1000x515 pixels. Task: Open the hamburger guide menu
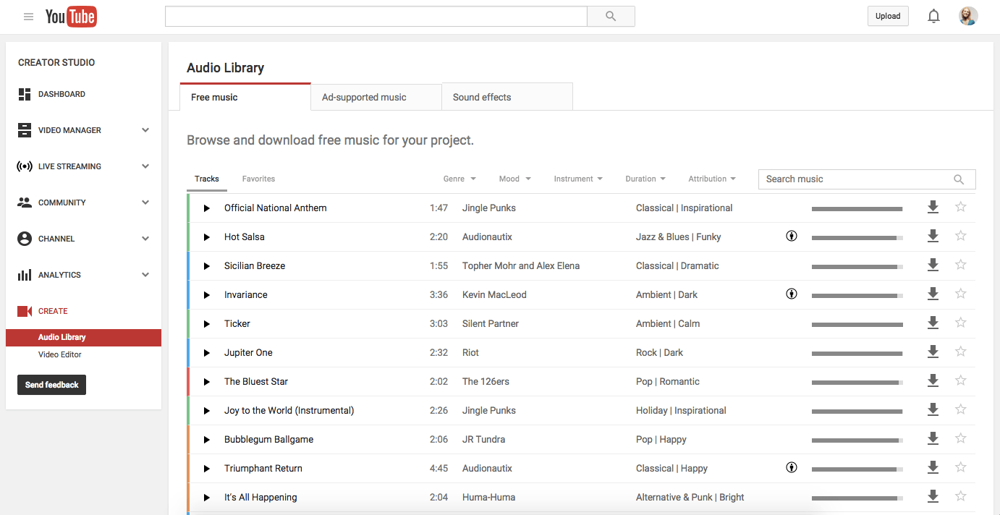(28, 17)
